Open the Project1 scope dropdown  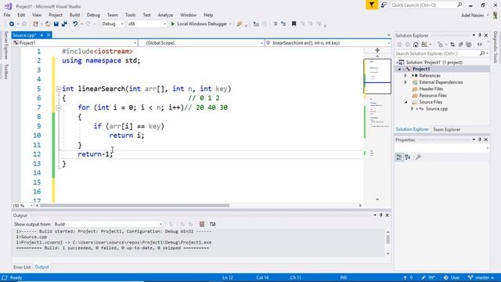[x=75, y=43]
